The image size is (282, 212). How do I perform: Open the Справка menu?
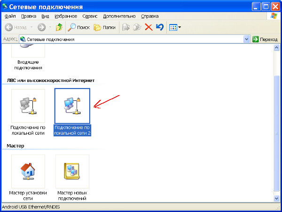[150, 16]
